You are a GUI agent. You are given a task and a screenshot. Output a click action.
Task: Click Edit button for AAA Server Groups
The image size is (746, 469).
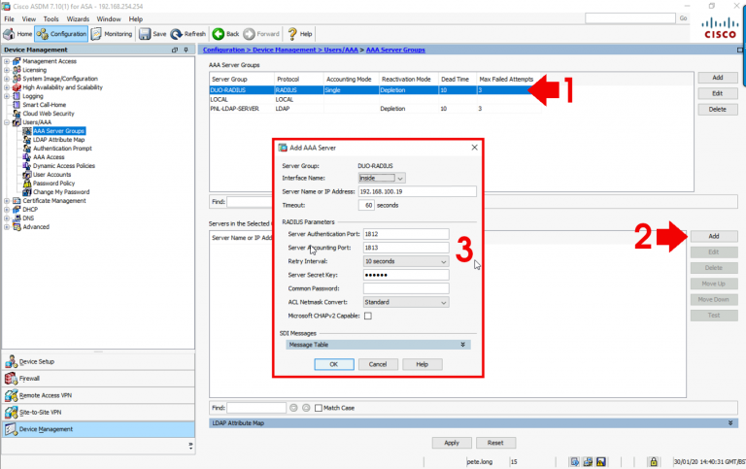coord(718,93)
